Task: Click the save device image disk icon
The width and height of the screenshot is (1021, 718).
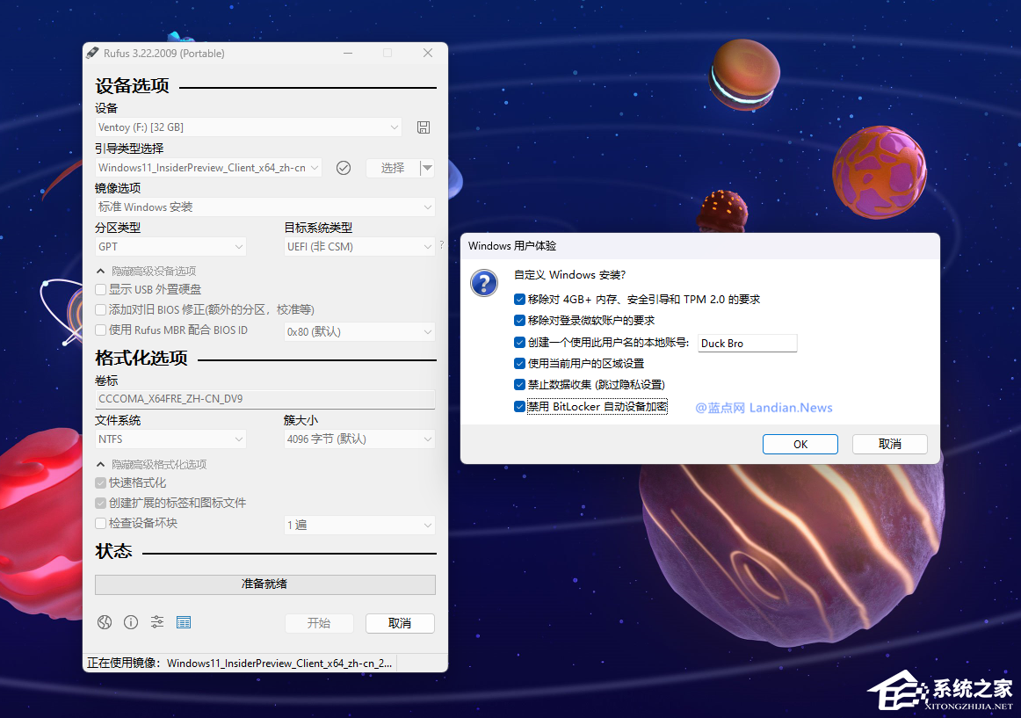Action: click(x=424, y=127)
